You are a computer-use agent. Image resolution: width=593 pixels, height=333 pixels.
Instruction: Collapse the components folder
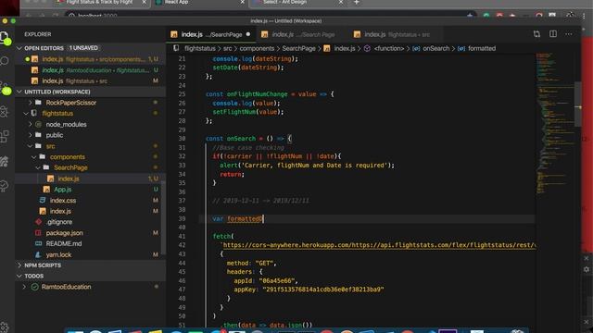click(x=34, y=156)
